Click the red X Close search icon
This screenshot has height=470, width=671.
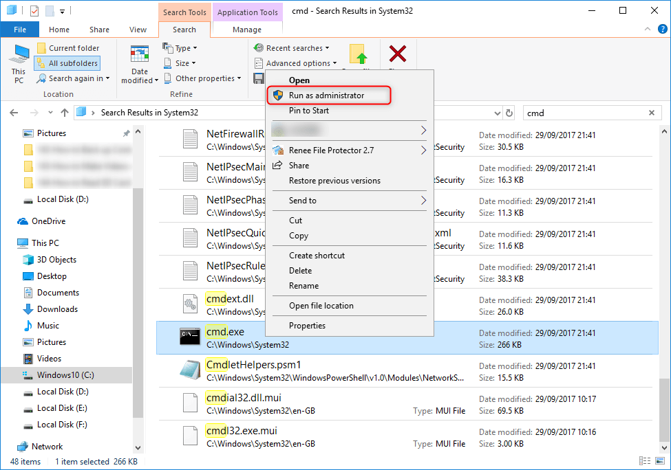click(398, 54)
